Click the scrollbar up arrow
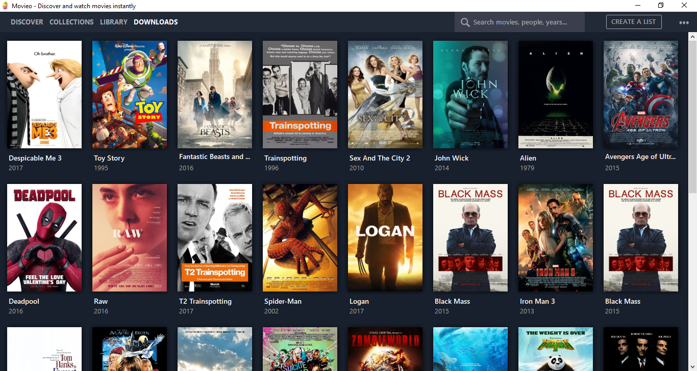The height and width of the screenshot is (371, 697). click(693, 36)
